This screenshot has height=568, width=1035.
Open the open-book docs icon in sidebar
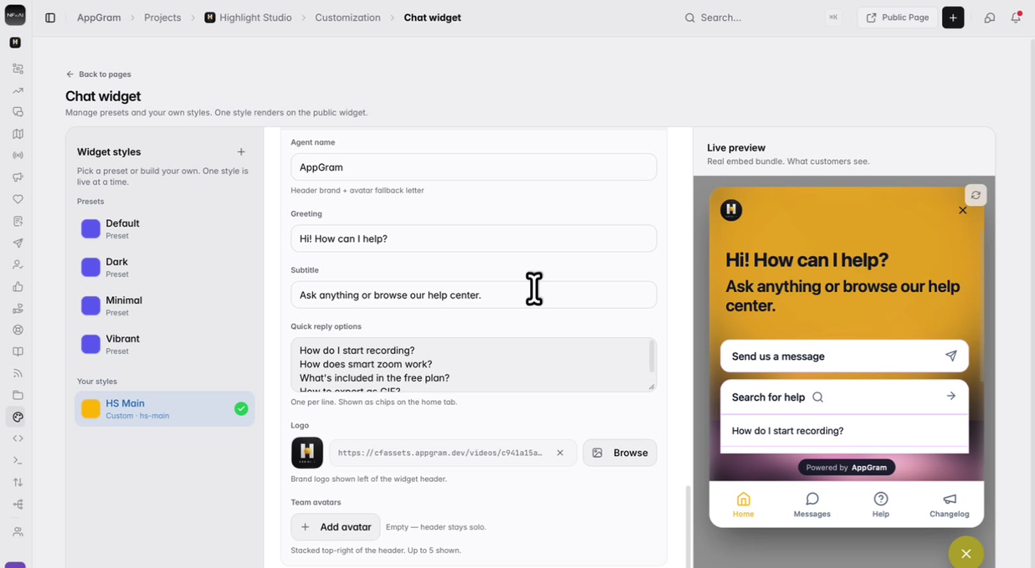pyautogui.click(x=18, y=352)
